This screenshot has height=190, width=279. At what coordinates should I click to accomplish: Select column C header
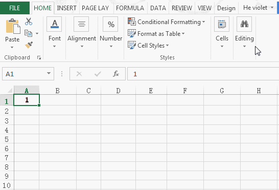pyautogui.click(x=88, y=91)
